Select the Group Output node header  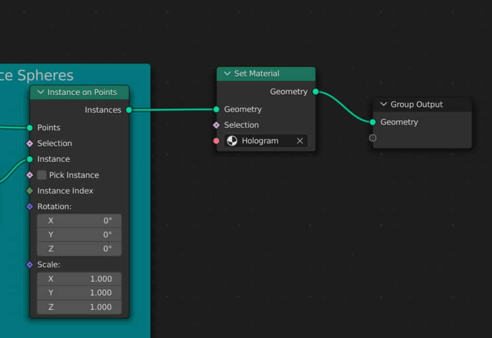[x=422, y=104]
